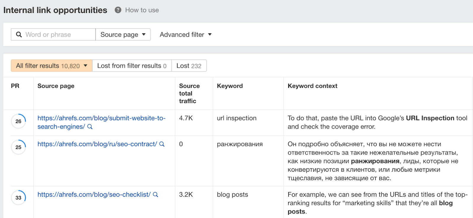The height and width of the screenshot is (218, 473).
Task: Click the Source total traffic column header
Action: point(189,93)
